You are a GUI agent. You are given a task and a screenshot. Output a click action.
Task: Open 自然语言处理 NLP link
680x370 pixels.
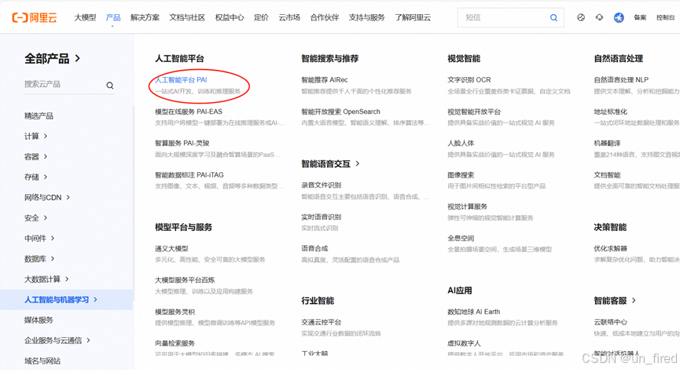tap(621, 79)
